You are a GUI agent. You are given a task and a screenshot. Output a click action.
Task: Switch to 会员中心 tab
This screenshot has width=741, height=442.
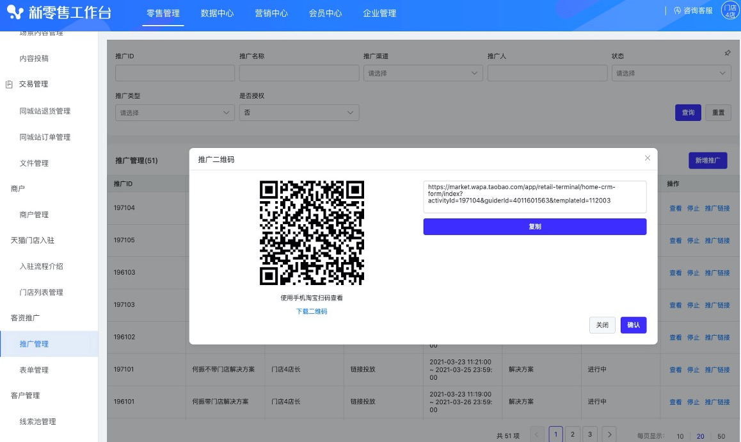point(325,13)
